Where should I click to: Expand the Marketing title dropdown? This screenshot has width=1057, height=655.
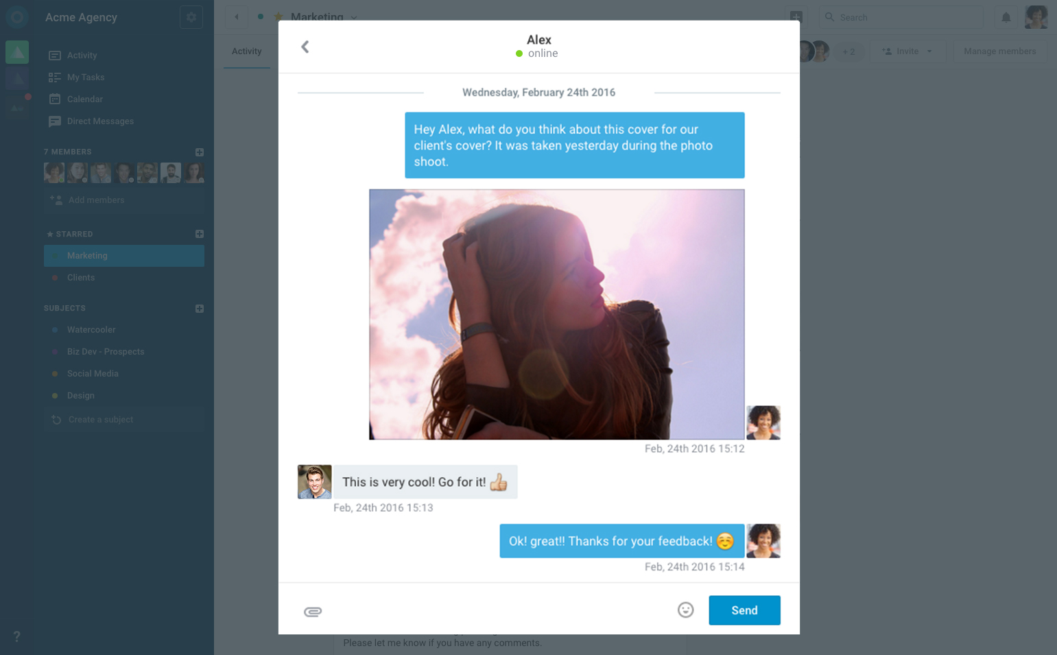354,17
